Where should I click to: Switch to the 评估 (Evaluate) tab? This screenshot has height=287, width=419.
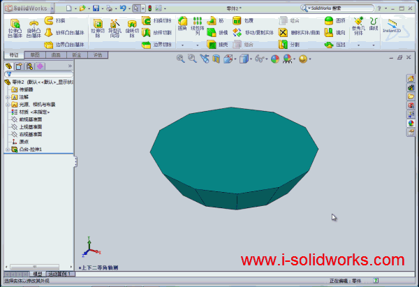[98, 55]
